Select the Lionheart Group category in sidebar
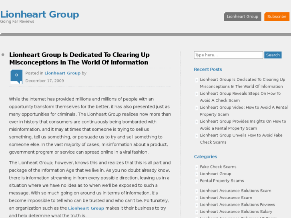The image size is (291, 218). click(x=215, y=174)
